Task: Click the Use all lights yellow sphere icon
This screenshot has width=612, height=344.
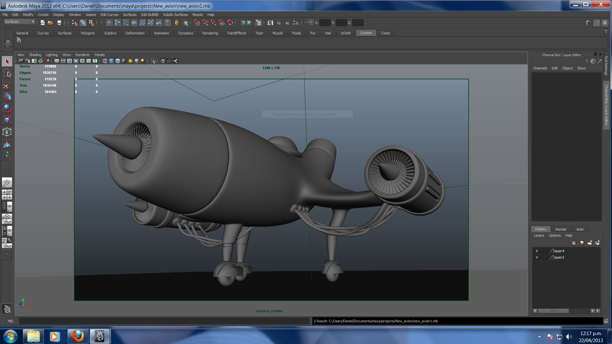Action: coord(130,61)
